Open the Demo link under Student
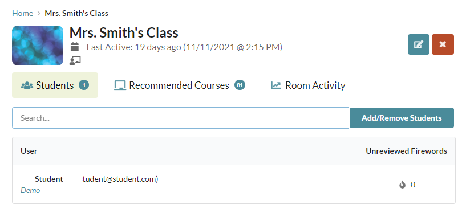 click(x=30, y=190)
